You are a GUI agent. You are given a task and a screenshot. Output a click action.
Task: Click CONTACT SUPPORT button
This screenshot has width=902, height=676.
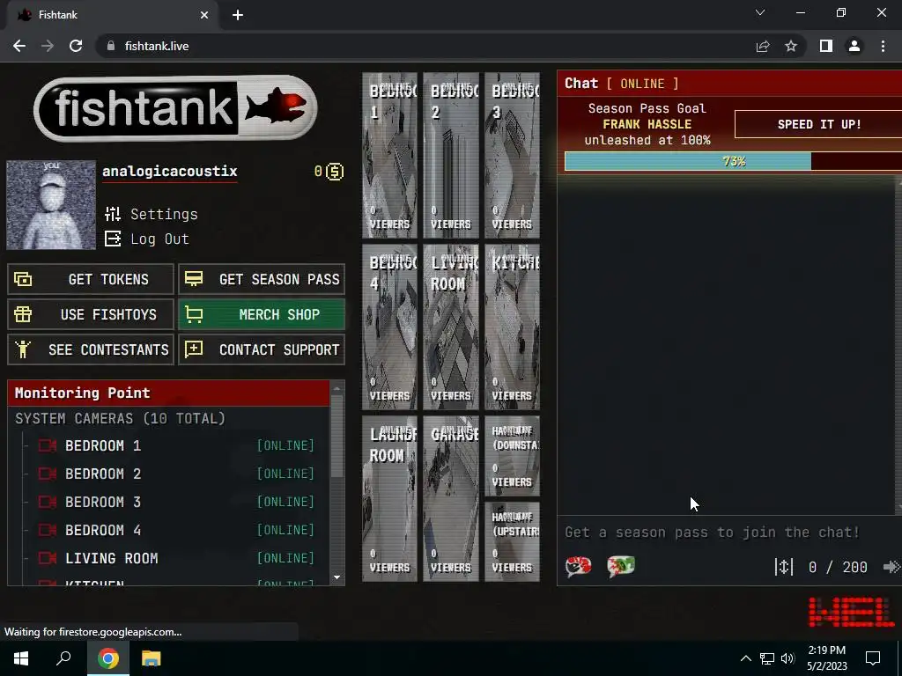[x=262, y=349]
